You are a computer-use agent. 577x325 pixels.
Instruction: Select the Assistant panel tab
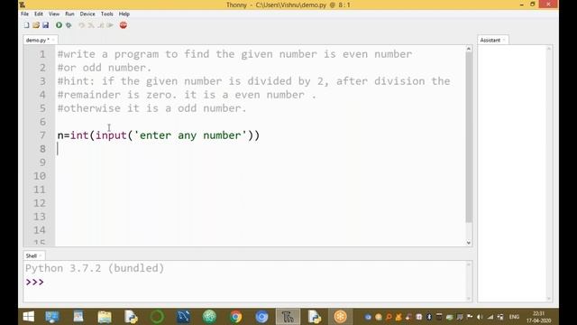(490, 40)
